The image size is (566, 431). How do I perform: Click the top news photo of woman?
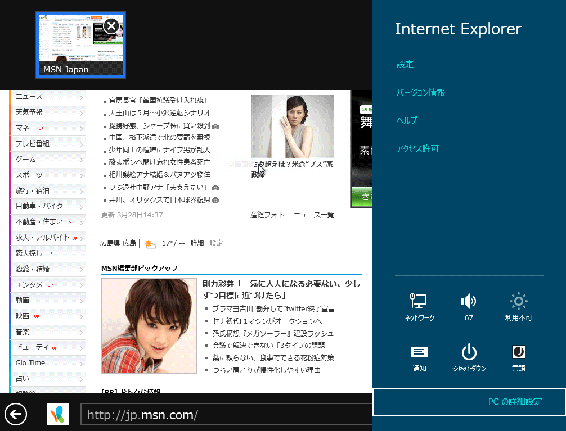pos(293,126)
